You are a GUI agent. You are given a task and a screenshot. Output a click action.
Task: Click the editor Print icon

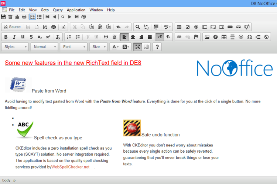(x=53, y=27)
